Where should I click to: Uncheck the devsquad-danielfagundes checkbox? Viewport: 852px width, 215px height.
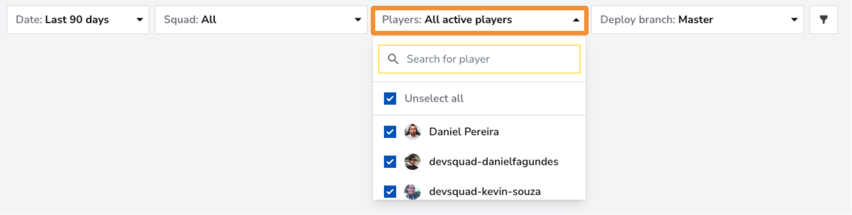point(390,162)
